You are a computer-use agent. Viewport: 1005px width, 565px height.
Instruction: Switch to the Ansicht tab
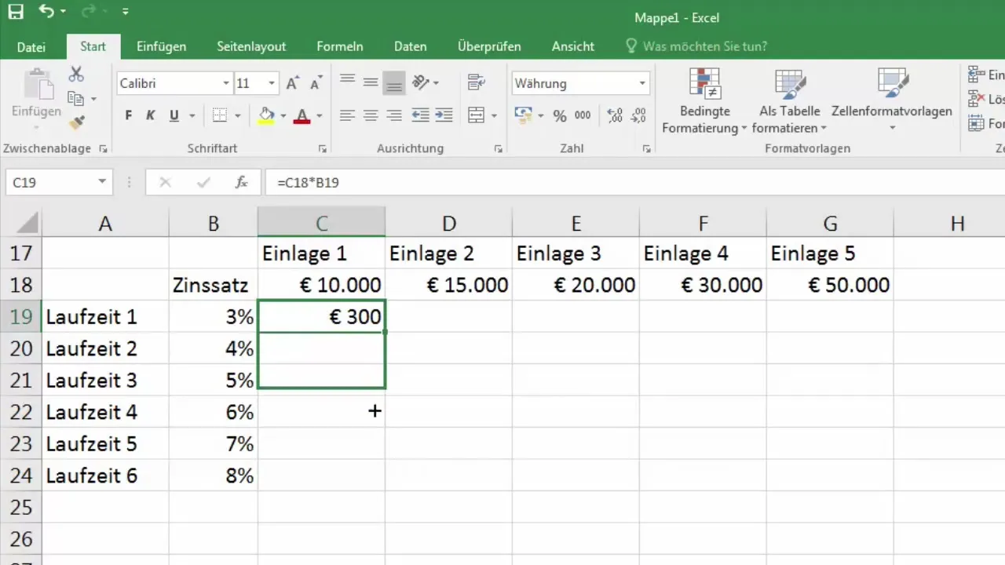tap(573, 46)
